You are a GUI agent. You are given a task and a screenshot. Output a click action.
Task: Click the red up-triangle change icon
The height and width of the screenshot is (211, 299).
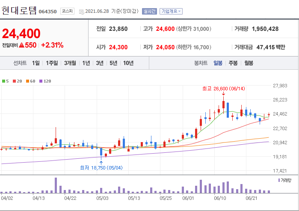coord(22,45)
